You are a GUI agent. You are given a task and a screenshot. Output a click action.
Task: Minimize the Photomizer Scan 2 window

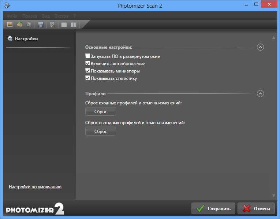pos(246,5)
